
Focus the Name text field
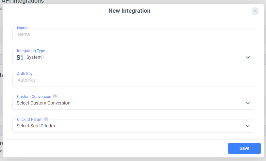pos(131,35)
